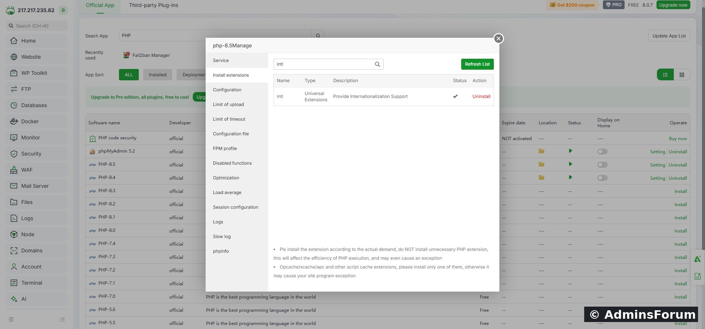Close the php-8.5 Manage dialog
Screen dimensions: 705x329
pyautogui.click(x=498, y=39)
